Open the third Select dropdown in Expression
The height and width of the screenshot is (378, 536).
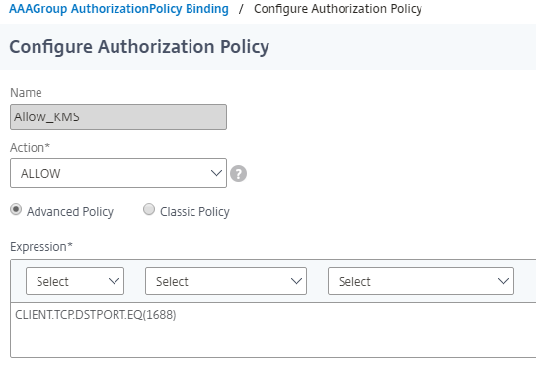pos(421,281)
